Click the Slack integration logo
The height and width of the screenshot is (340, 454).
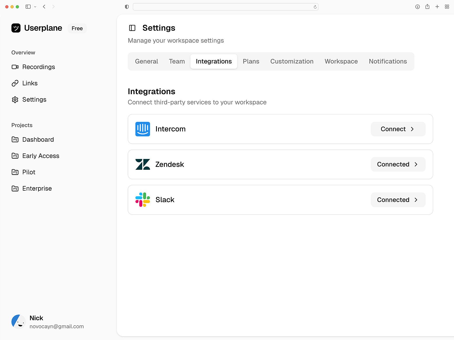142,200
